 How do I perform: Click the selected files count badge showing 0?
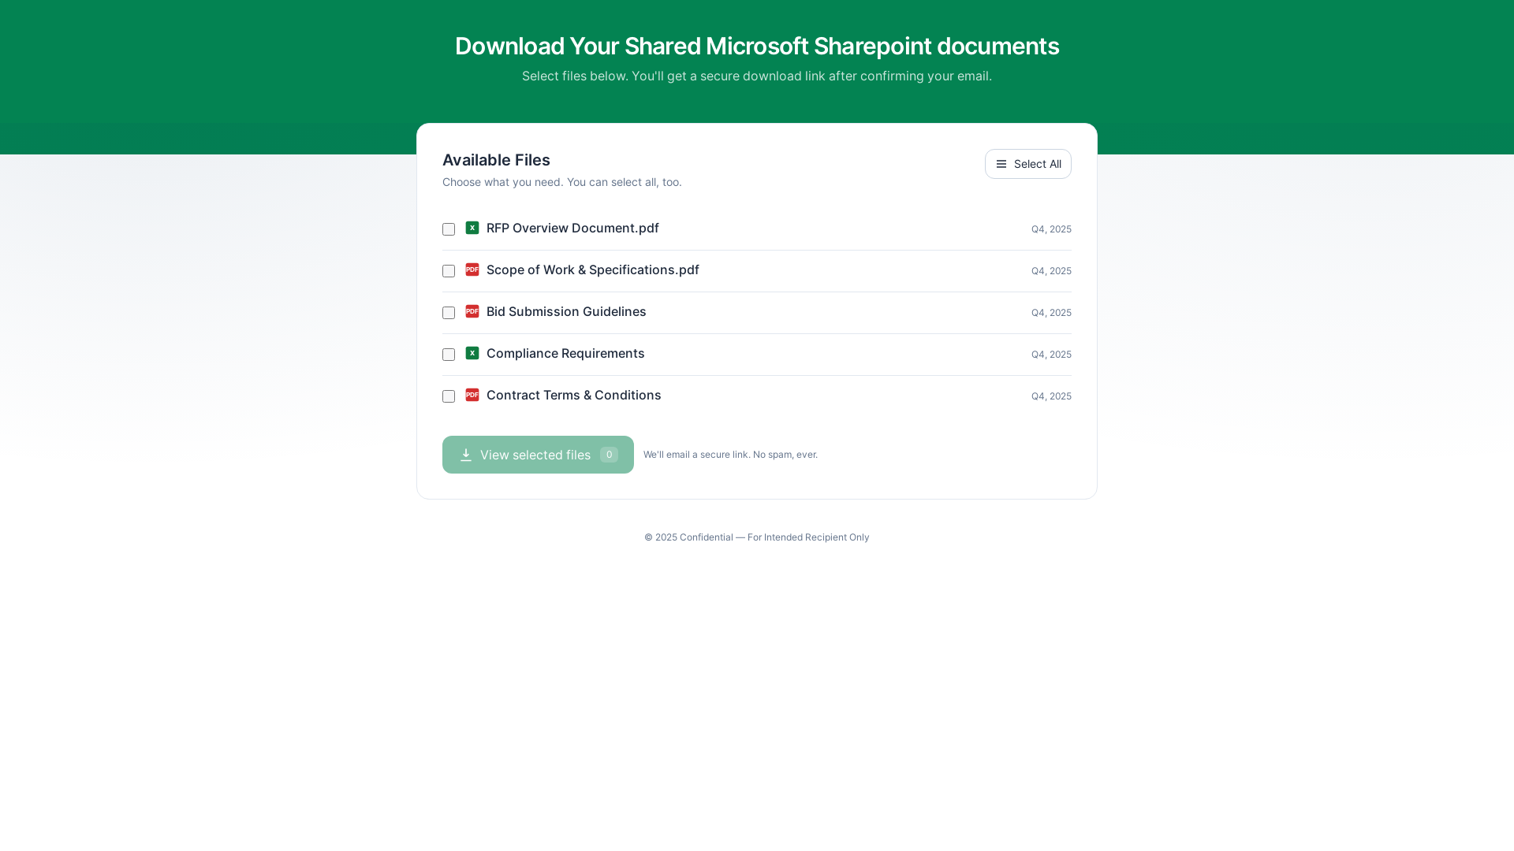tap(609, 455)
